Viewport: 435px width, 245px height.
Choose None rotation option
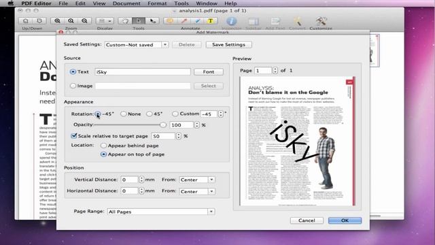coord(124,114)
